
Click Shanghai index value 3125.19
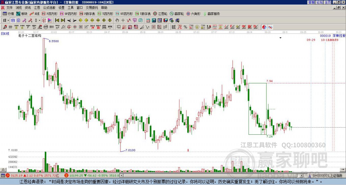[x=17, y=176]
